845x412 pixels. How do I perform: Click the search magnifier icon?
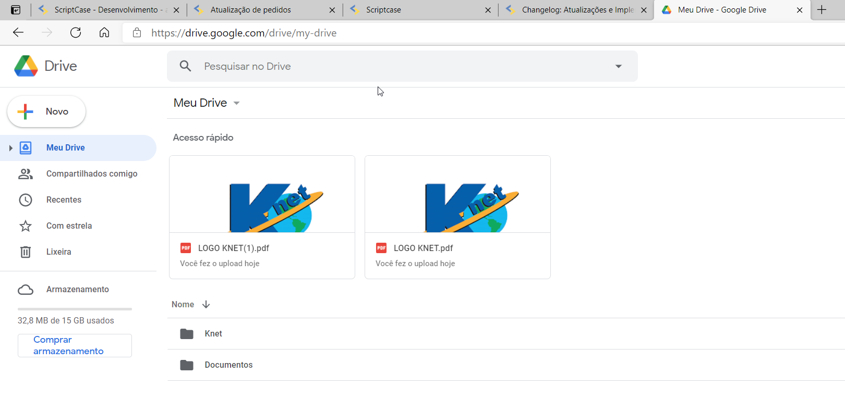coord(185,66)
